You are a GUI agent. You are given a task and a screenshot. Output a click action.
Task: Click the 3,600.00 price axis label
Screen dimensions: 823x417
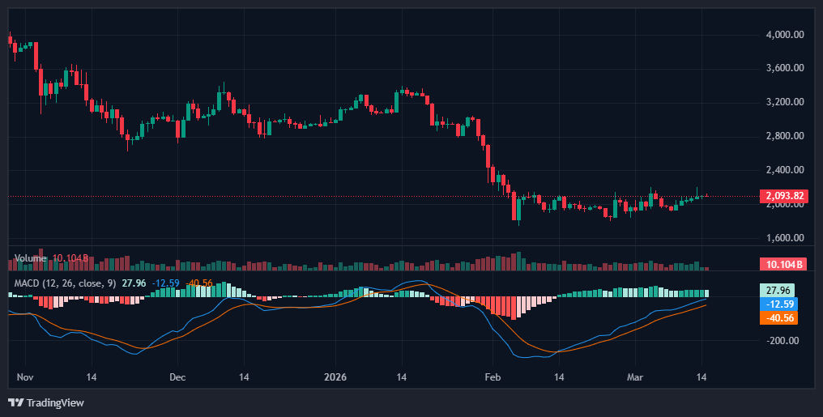785,68
